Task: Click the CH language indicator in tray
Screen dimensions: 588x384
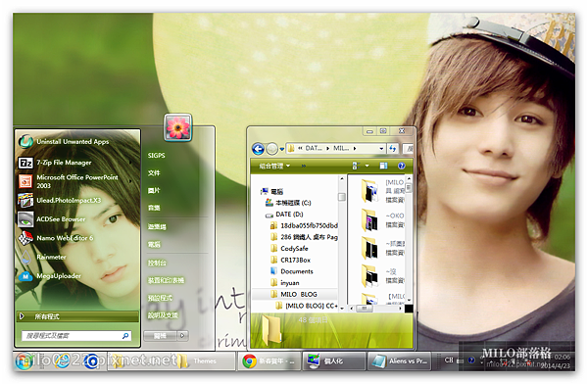Action: coord(449,360)
